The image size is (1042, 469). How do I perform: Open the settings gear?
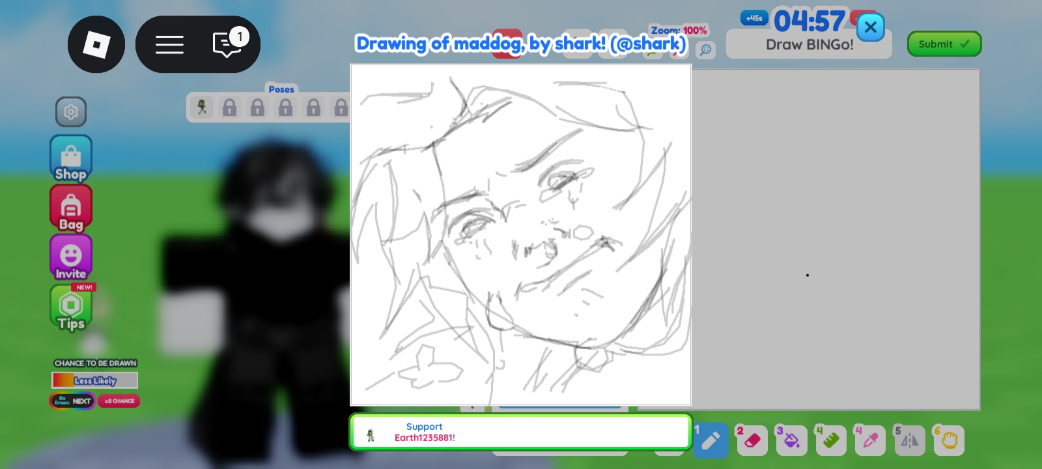[x=71, y=112]
